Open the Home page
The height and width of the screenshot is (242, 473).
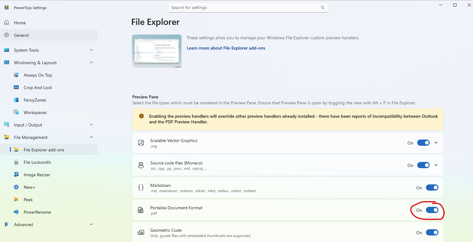pos(49,23)
